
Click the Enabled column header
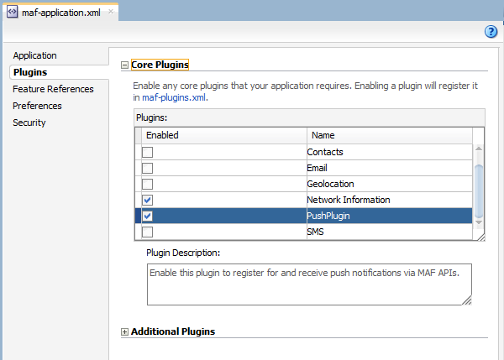(x=224, y=135)
